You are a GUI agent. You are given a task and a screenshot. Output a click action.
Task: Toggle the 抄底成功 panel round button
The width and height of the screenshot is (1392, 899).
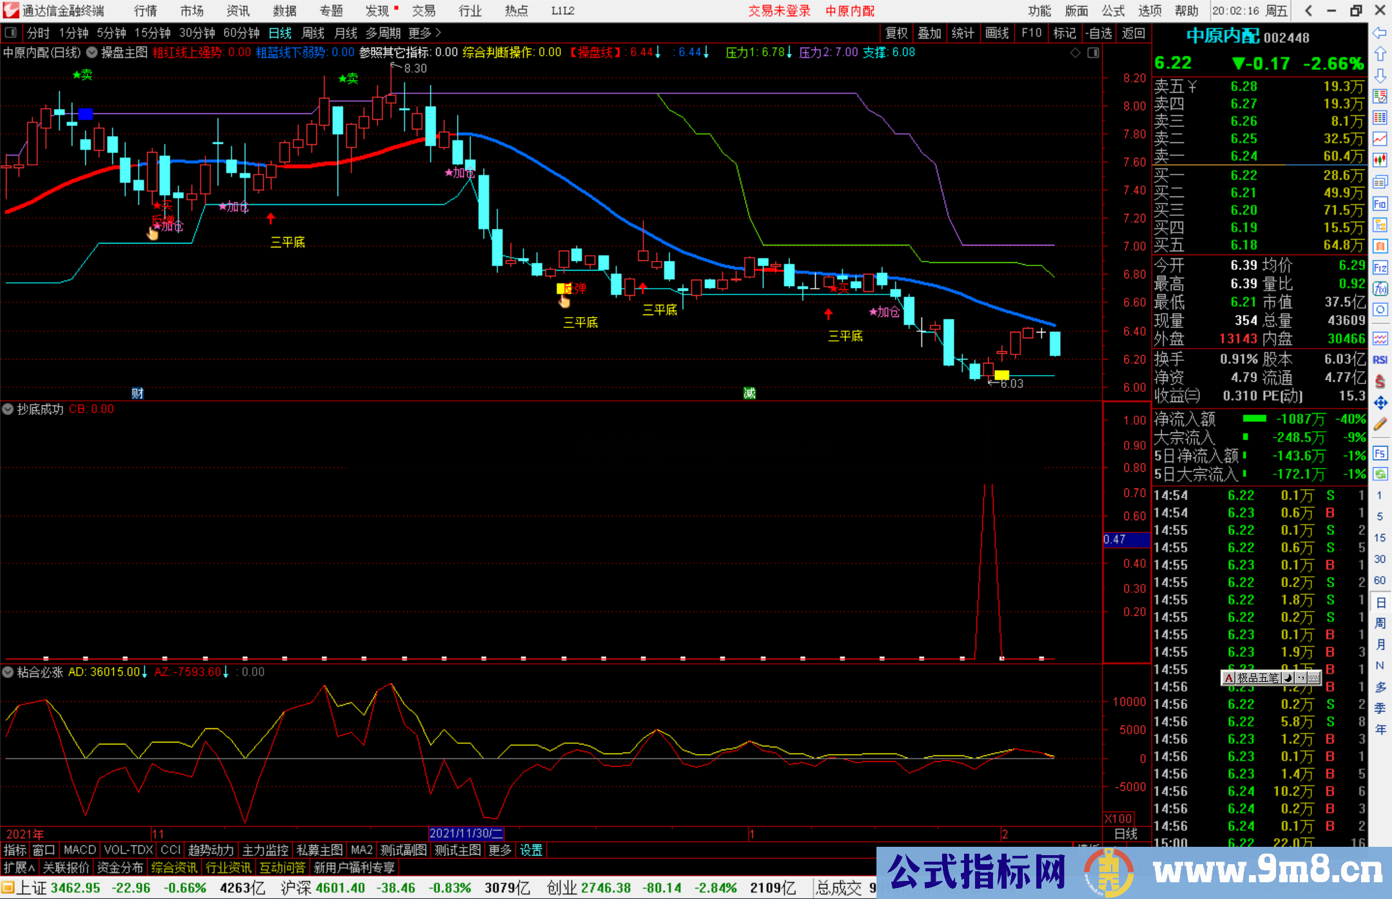point(8,409)
